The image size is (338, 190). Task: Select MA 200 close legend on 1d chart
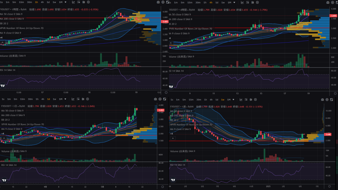pos(13,115)
